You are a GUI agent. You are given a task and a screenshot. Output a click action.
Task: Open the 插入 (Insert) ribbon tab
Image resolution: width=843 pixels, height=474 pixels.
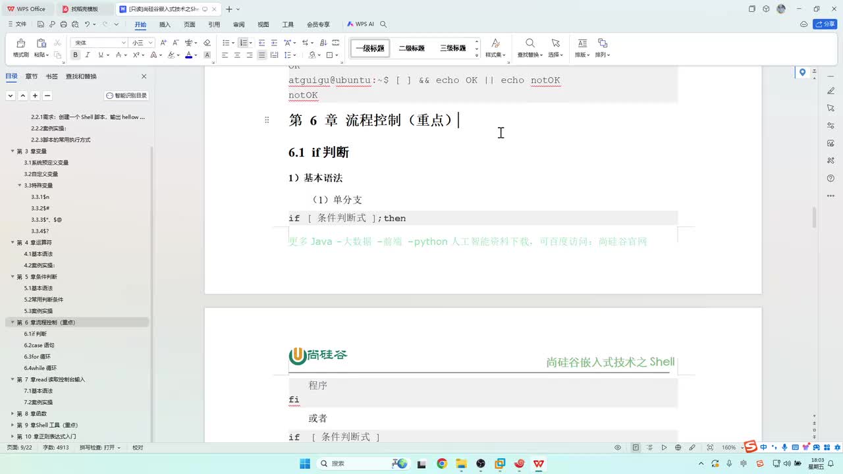pos(165,24)
